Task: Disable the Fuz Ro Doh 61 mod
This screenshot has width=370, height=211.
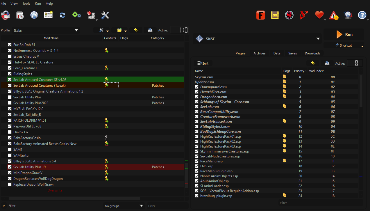Action: (10, 45)
